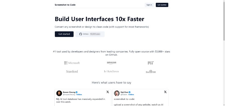Follow @blader
The image size is (225, 106).
click(x=131, y=95)
